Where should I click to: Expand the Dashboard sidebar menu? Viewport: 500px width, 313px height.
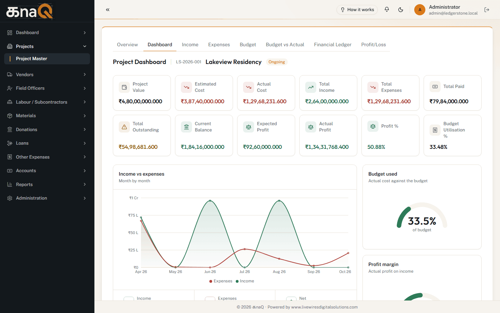(x=47, y=33)
